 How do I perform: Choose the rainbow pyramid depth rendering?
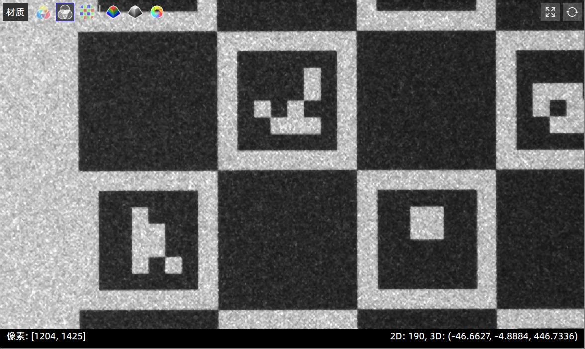click(113, 12)
